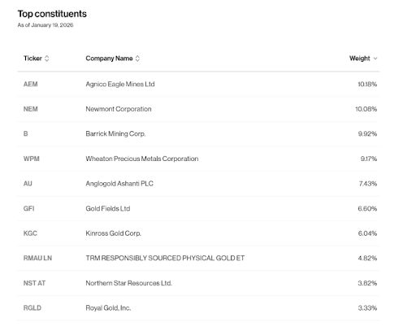This screenshot has width=416, height=331.
Task: Click the GFI ticker cell
Action: (x=28, y=208)
